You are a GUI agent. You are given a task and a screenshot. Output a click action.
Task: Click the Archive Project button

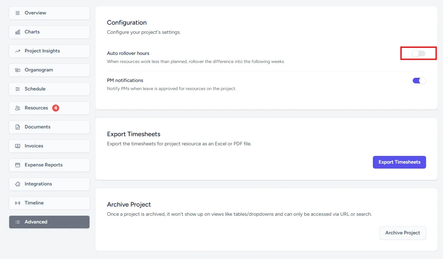click(x=402, y=233)
